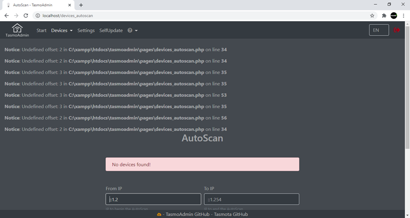Click the browser forward arrow
This screenshot has height=218, width=410.
point(16,16)
